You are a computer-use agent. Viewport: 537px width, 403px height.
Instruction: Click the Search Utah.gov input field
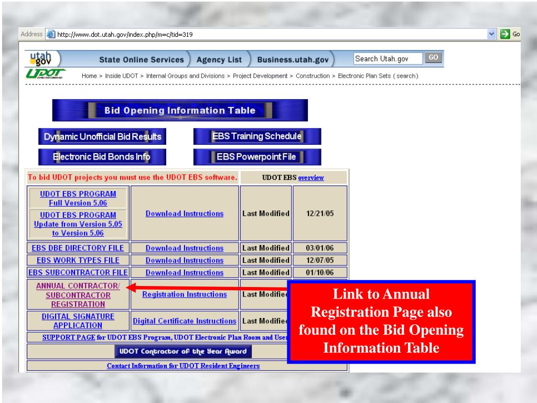[x=388, y=59]
